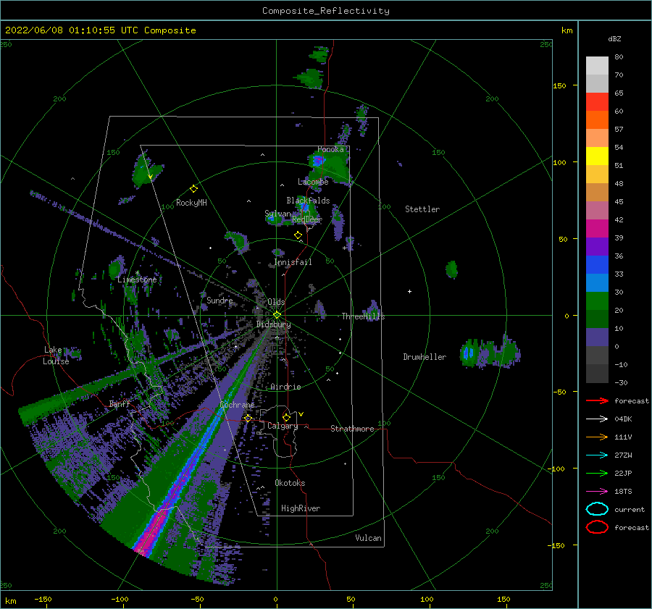The width and height of the screenshot is (652, 609).
Task: Click the Didsbury label
Action: (x=273, y=324)
